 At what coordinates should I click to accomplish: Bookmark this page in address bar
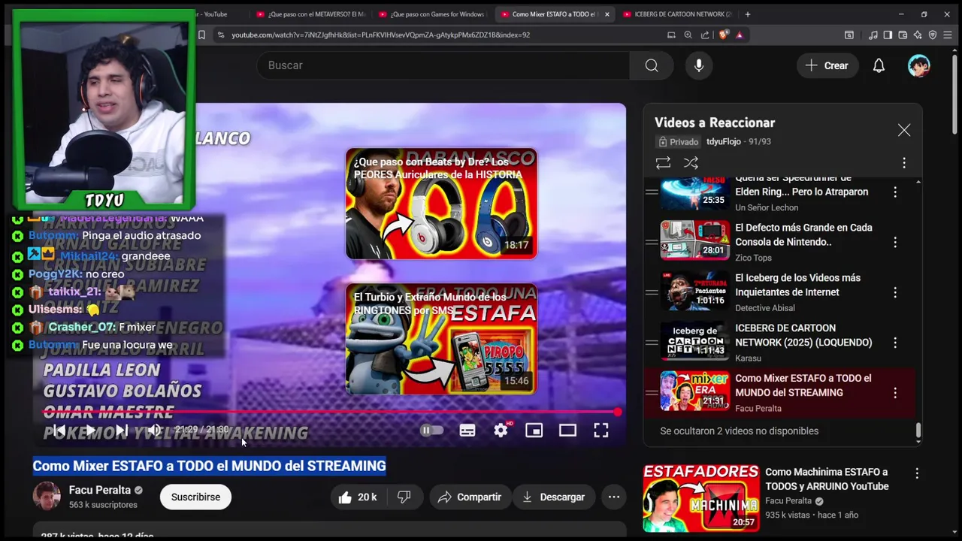click(x=201, y=35)
